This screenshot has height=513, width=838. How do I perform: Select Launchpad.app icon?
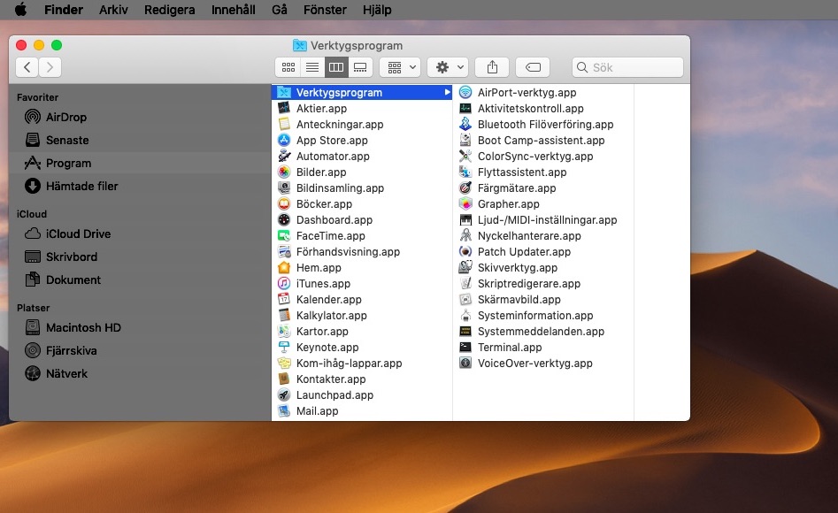coord(284,394)
